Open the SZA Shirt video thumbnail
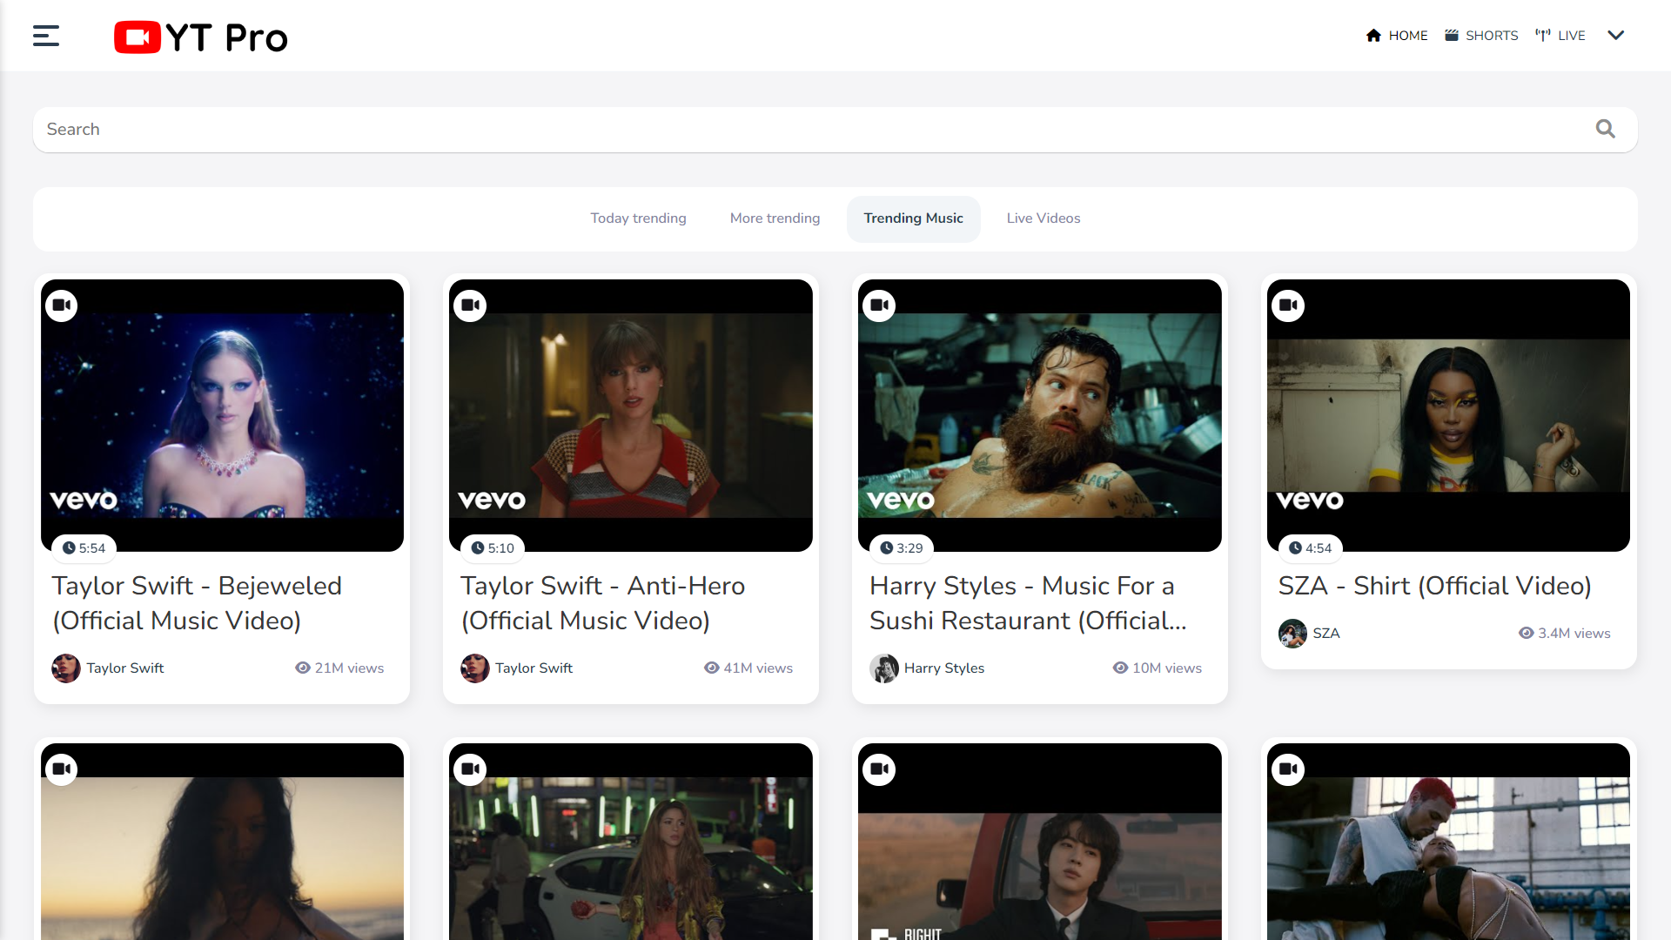Image resolution: width=1671 pixels, height=940 pixels. [1448, 415]
